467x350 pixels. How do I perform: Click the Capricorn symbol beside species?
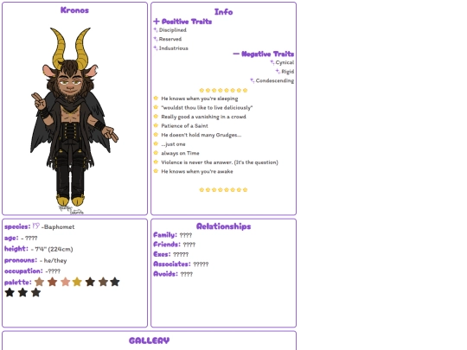(35, 226)
